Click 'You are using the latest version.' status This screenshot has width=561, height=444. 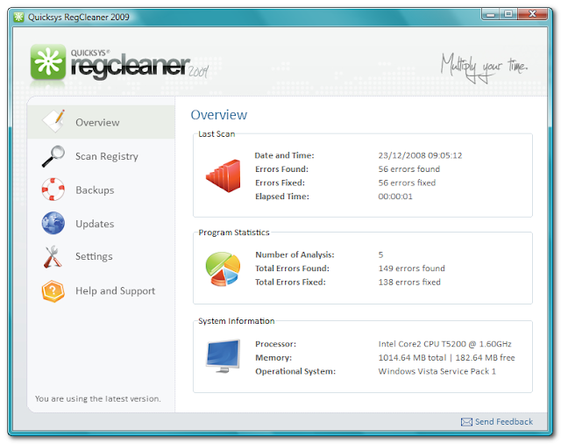[97, 398]
